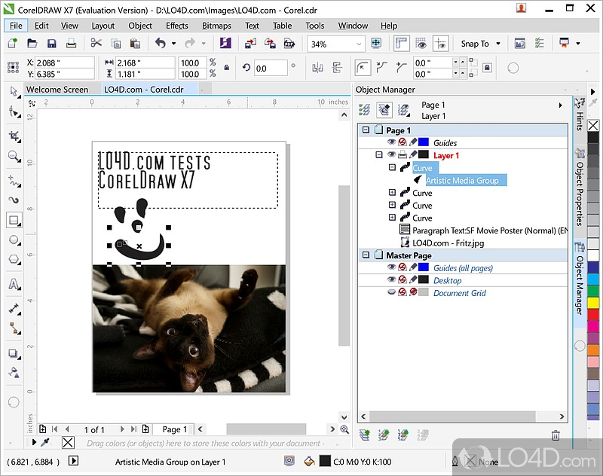Click the Page 1 tab at bottom
The width and height of the screenshot is (603, 476).
[x=176, y=429]
